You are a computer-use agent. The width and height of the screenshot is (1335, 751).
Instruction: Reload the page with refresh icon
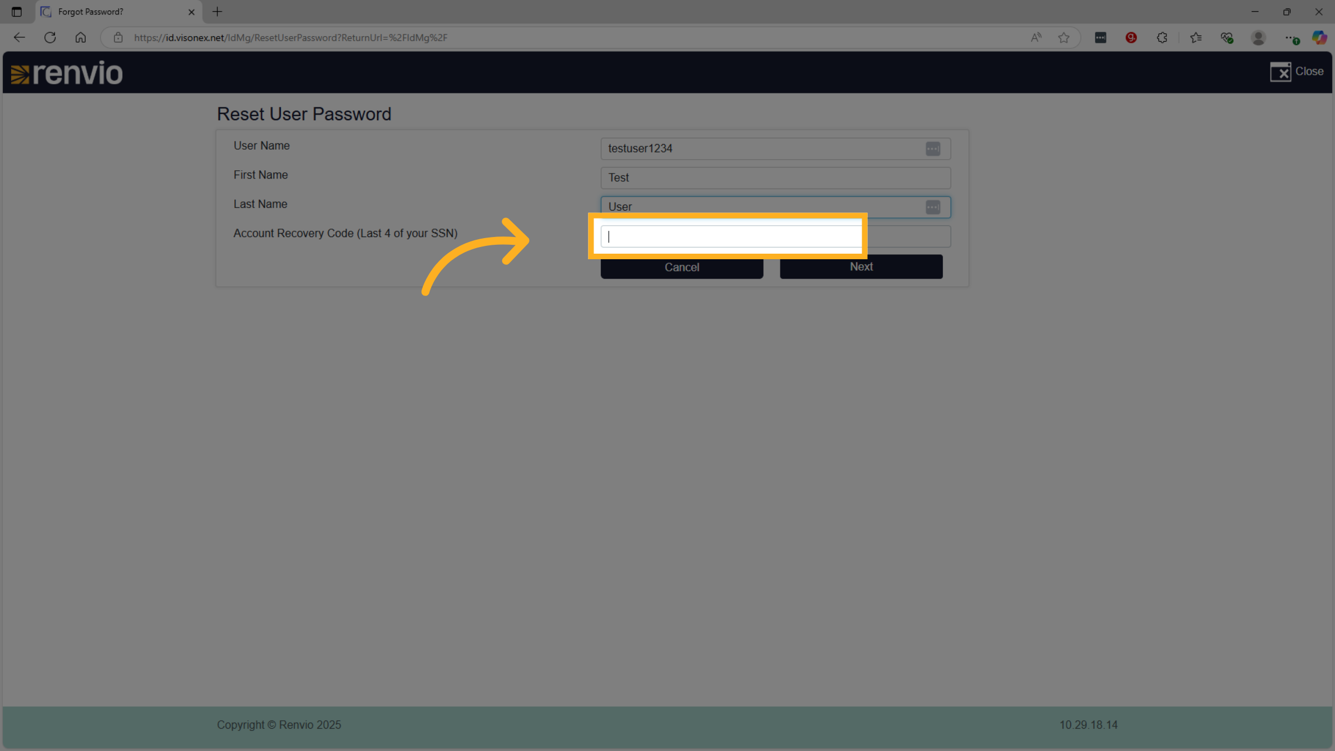point(50,37)
